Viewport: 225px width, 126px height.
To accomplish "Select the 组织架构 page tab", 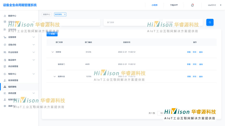I will 60,14.
